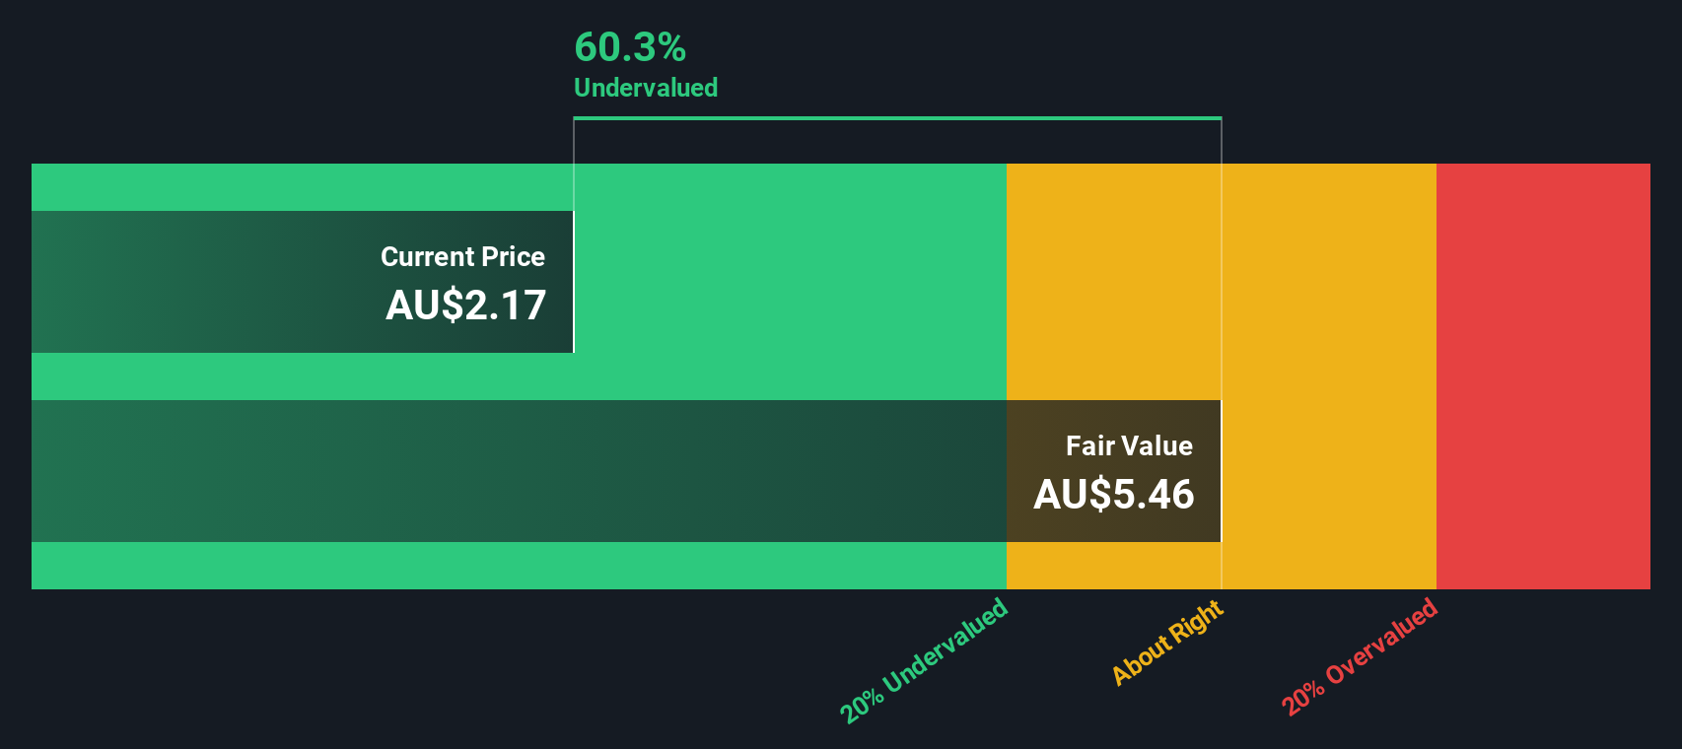1682x749 pixels.
Task: Click the brown Fair Value box
Action: (1113, 471)
